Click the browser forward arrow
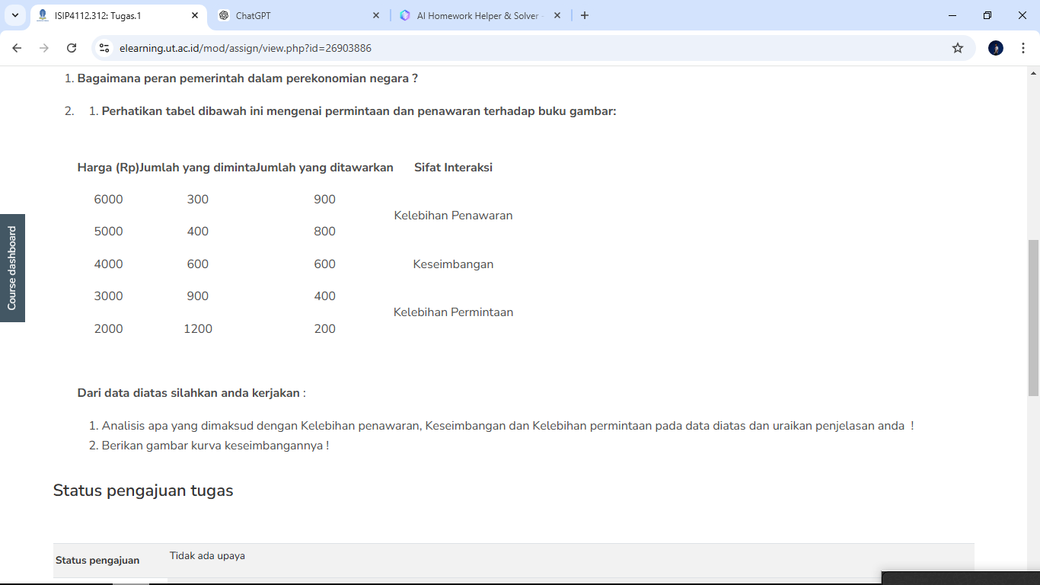Viewport: 1040px width, 585px height. tap(44, 48)
